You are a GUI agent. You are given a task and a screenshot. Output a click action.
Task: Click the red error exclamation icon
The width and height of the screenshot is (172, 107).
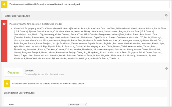pyautogui.click(x=4, y=24)
